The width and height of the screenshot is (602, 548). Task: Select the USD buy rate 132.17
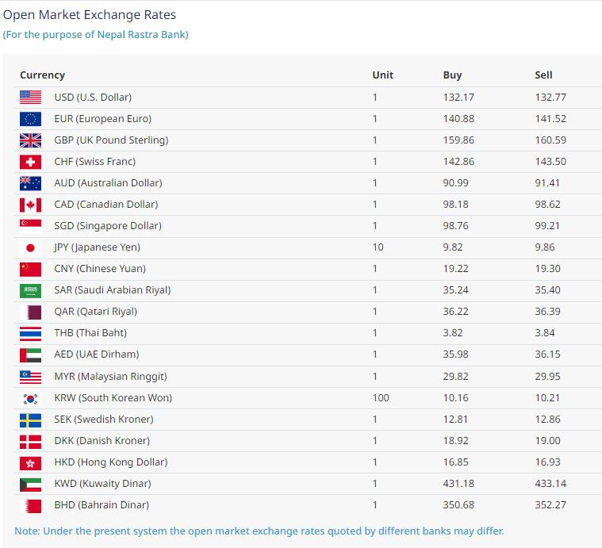point(458,97)
